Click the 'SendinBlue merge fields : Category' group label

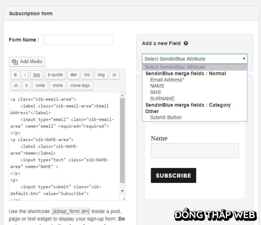coord(188,105)
